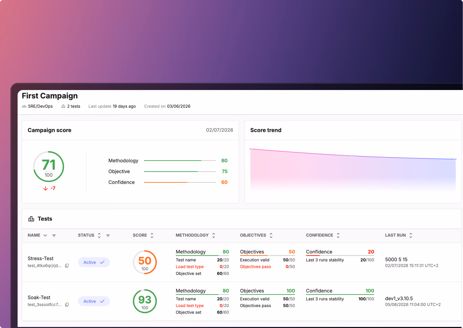Click the SRE/DevOps team icon
The width and height of the screenshot is (463, 328).
(x=24, y=106)
